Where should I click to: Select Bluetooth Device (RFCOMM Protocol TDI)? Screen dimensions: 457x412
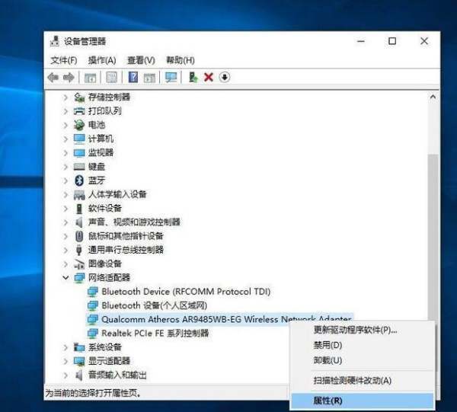tap(186, 292)
